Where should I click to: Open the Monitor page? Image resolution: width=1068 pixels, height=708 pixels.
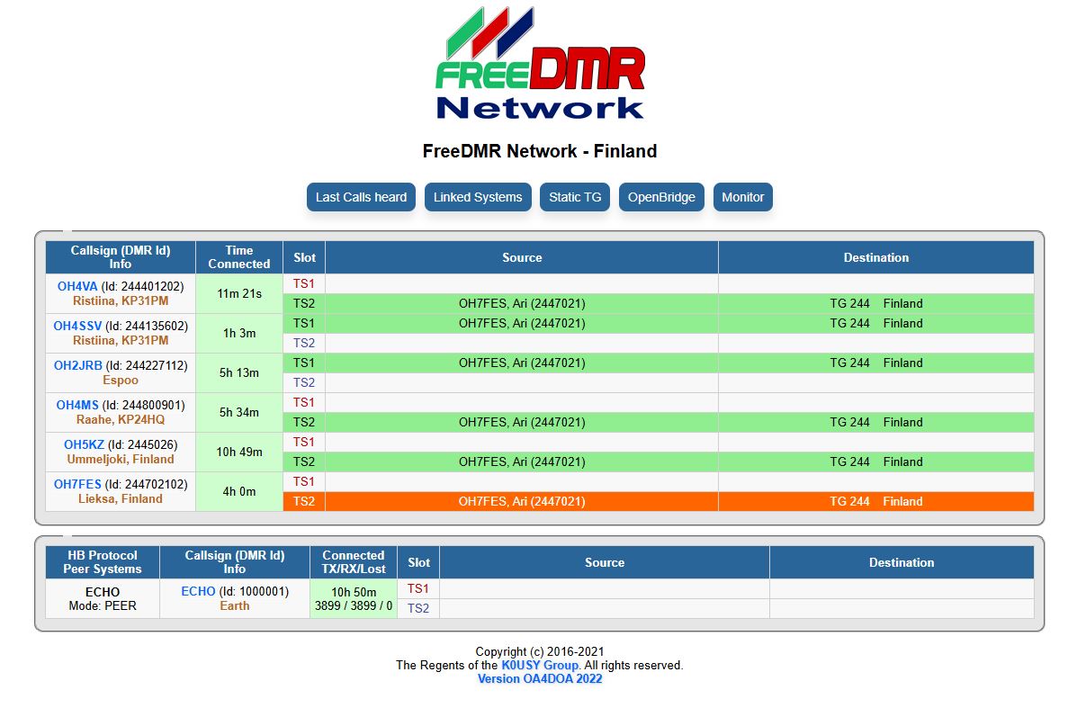742,197
